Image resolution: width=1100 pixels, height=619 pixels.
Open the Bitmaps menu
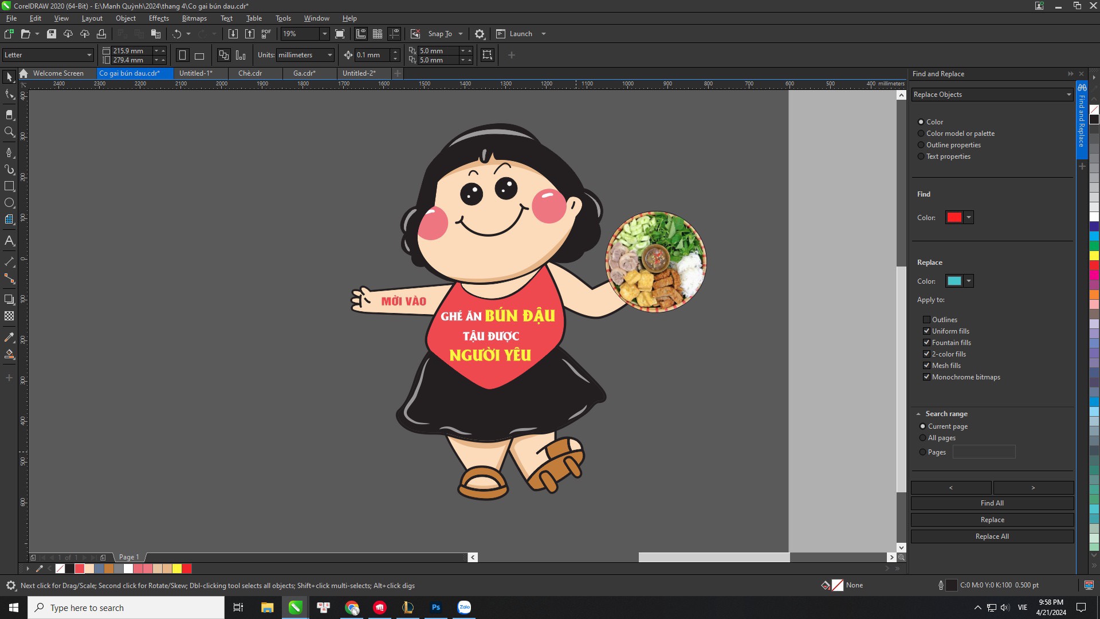[194, 18]
